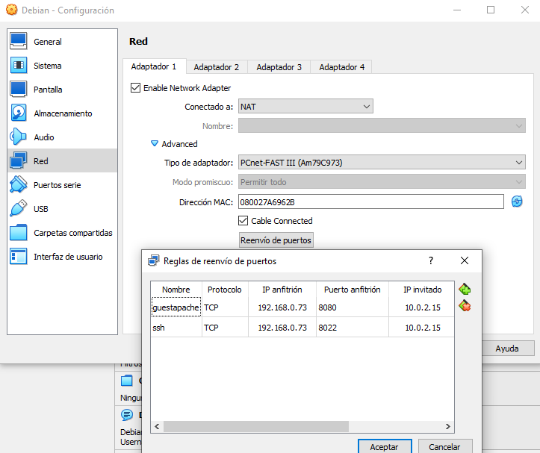The height and width of the screenshot is (453, 540).
Task: Click host IP cell in guestapache row
Action: click(x=282, y=307)
